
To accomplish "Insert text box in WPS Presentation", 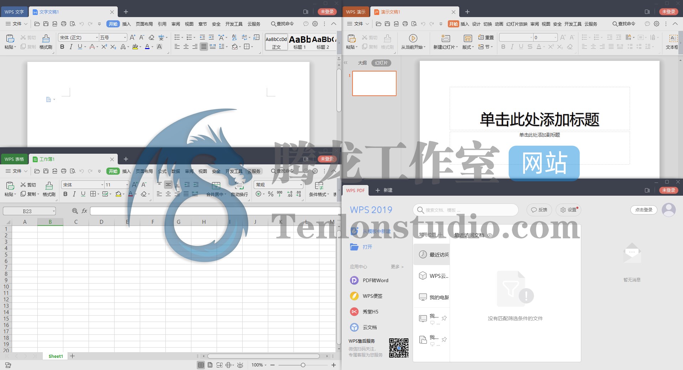I will pos(673,42).
